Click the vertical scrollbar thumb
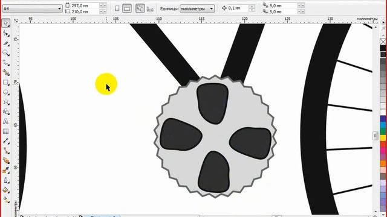This screenshot has width=387, height=217. pyautogui.click(x=376, y=136)
